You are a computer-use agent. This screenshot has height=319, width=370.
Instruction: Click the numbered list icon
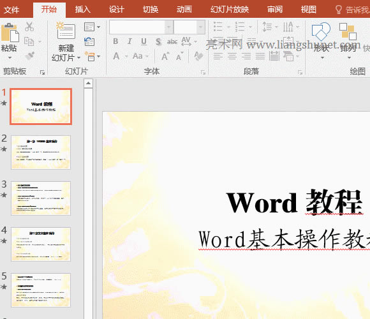(x=239, y=27)
